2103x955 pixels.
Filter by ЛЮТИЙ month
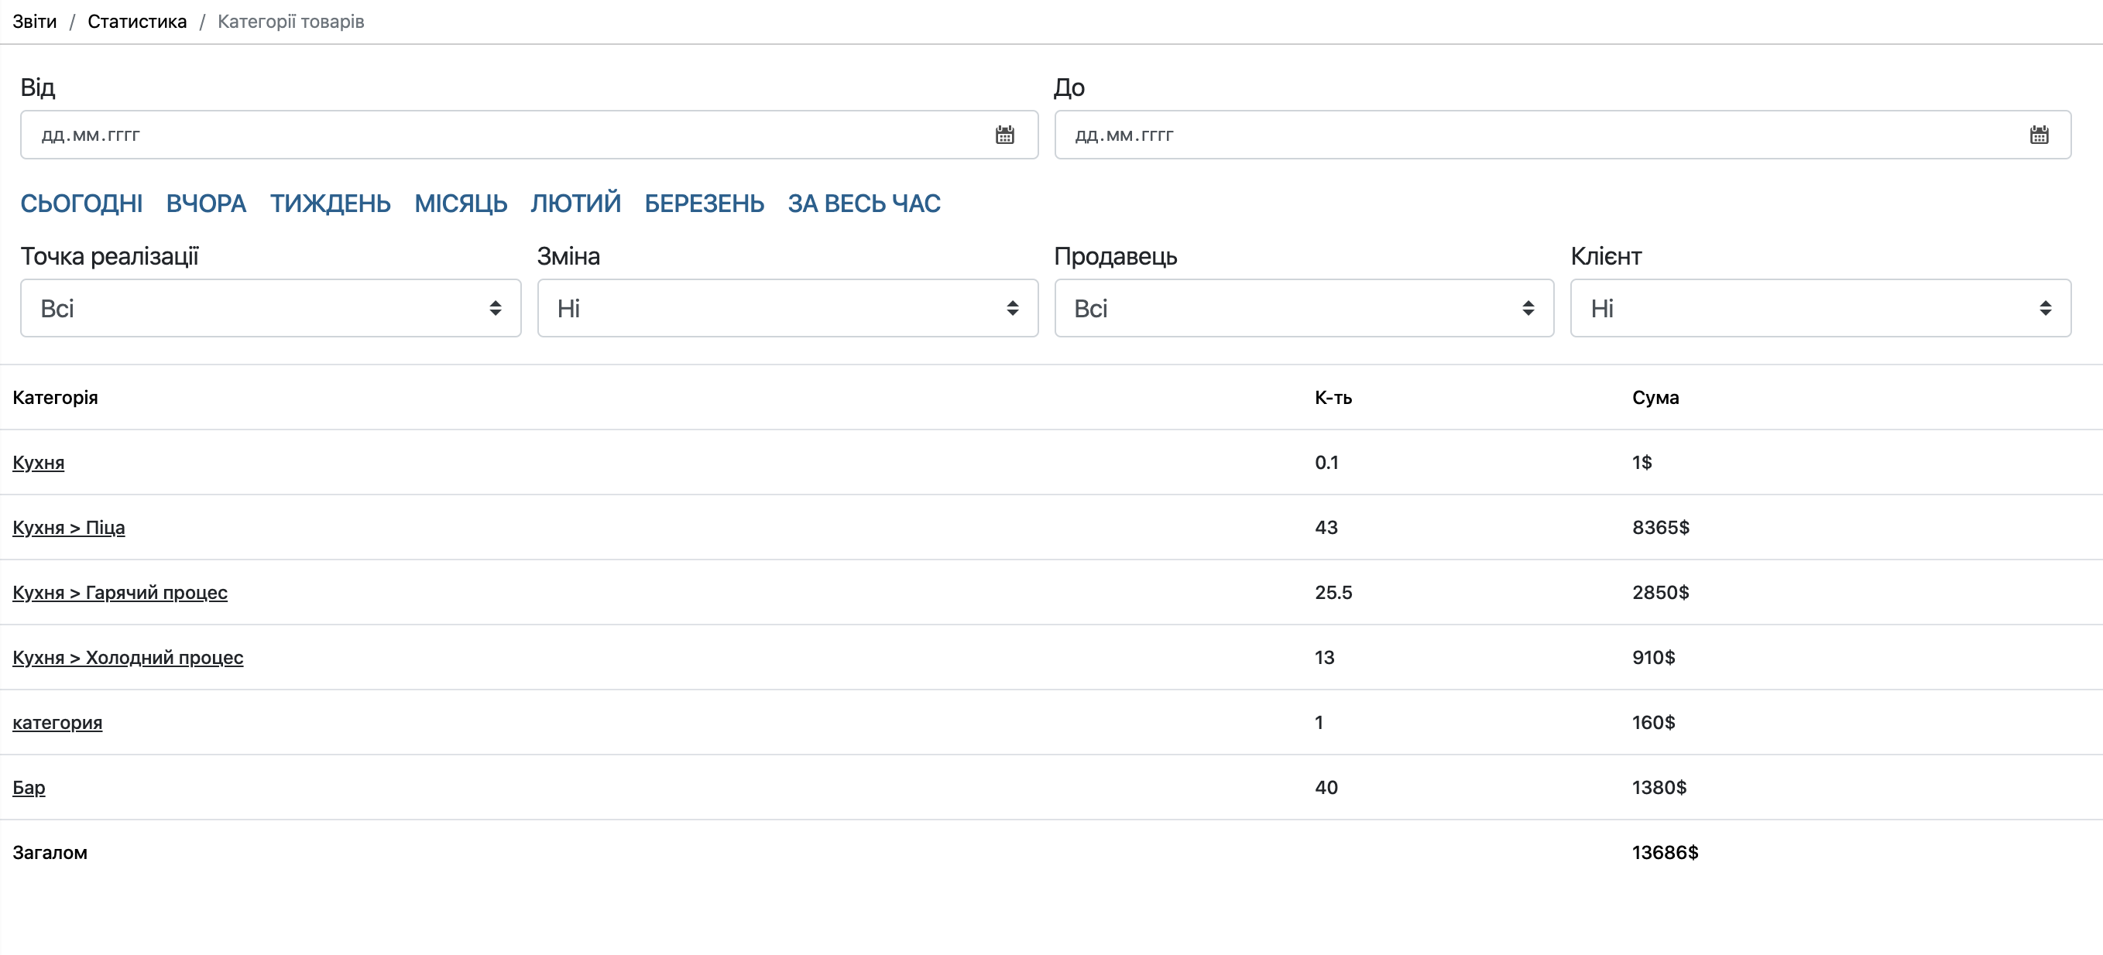[x=575, y=204]
